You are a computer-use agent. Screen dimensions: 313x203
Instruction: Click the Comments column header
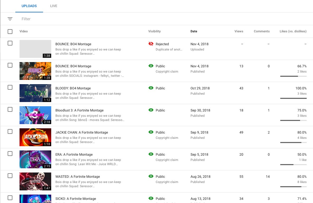point(262,31)
